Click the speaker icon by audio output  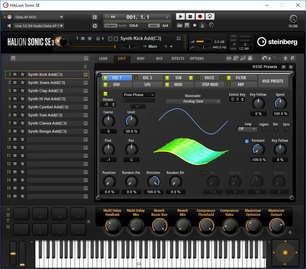pyautogui.click(x=9, y=26)
